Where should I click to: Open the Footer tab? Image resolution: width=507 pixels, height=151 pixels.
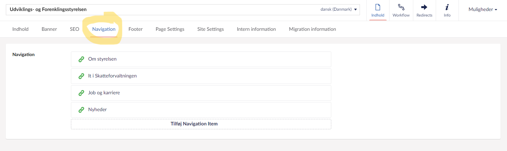pos(135,29)
